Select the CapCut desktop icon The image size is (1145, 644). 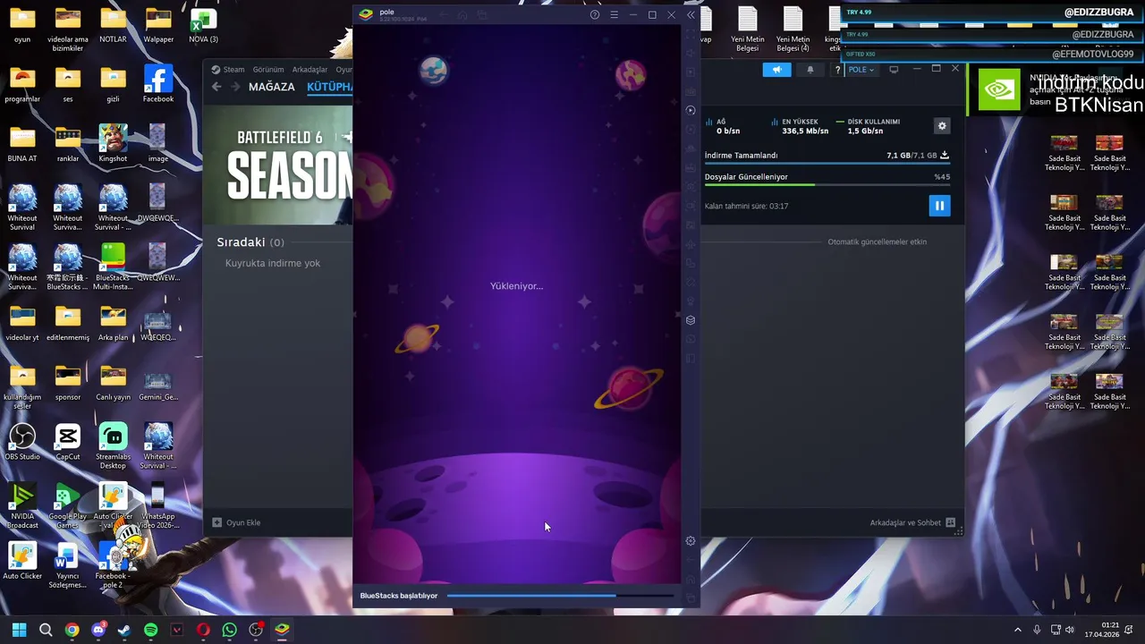point(68,443)
